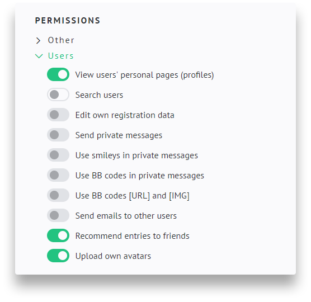Enable the Search users toggle
The width and height of the screenshot is (311, 302).
tap(58, 95)
